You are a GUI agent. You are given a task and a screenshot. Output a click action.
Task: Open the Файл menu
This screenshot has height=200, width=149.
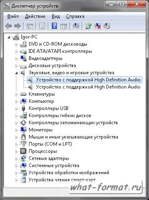[x=13, y=16]
